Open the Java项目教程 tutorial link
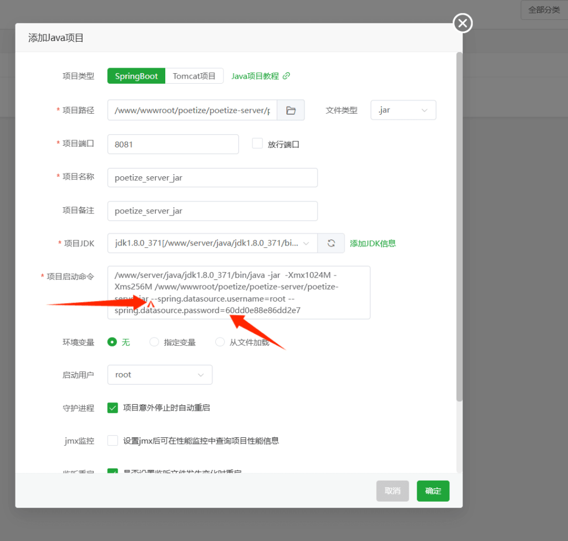Image resolution: width=568 pixels, height=541 pixels. click(x=260, y=76)
